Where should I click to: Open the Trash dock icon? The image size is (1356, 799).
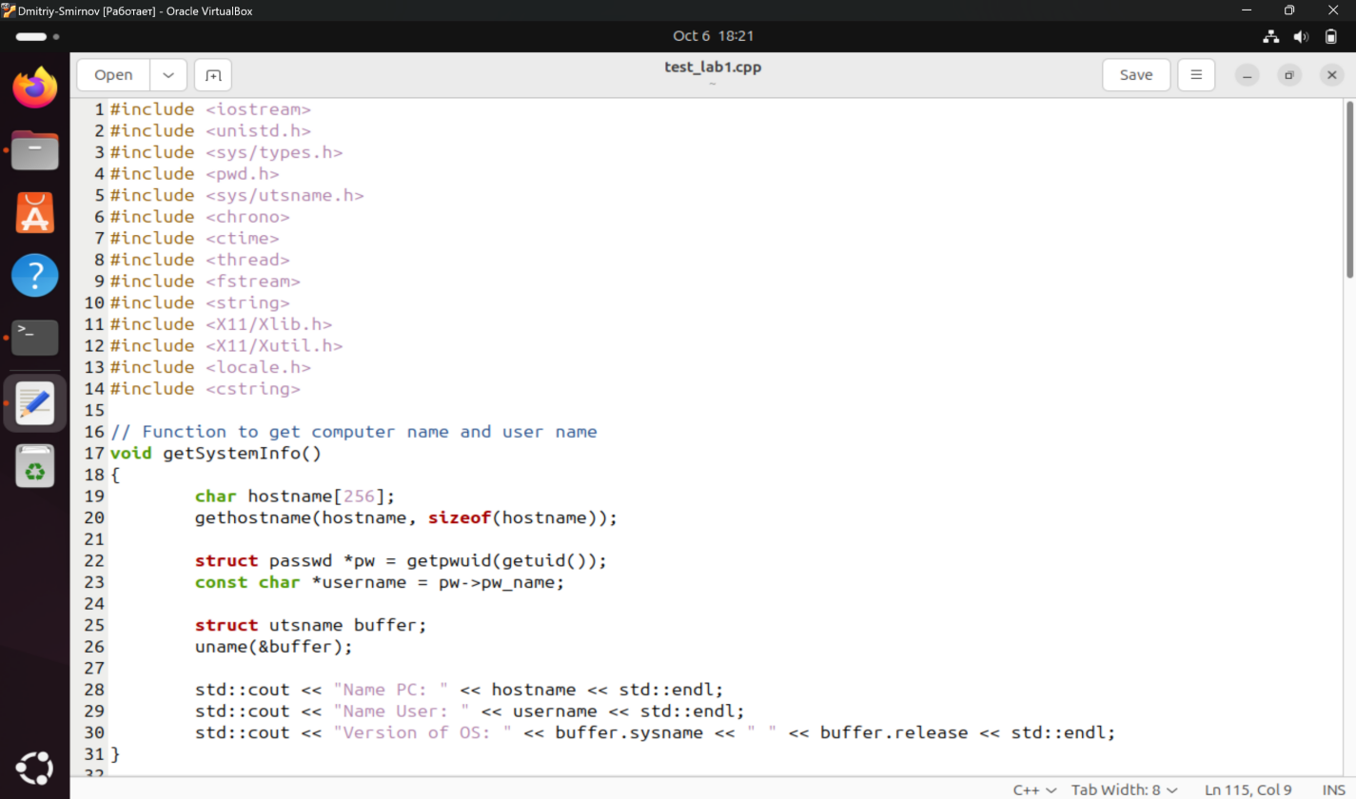(35, 466)
